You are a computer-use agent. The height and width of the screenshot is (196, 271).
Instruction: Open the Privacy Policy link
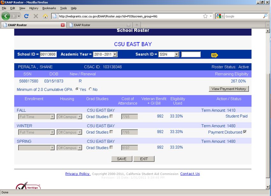pos(78,174)
